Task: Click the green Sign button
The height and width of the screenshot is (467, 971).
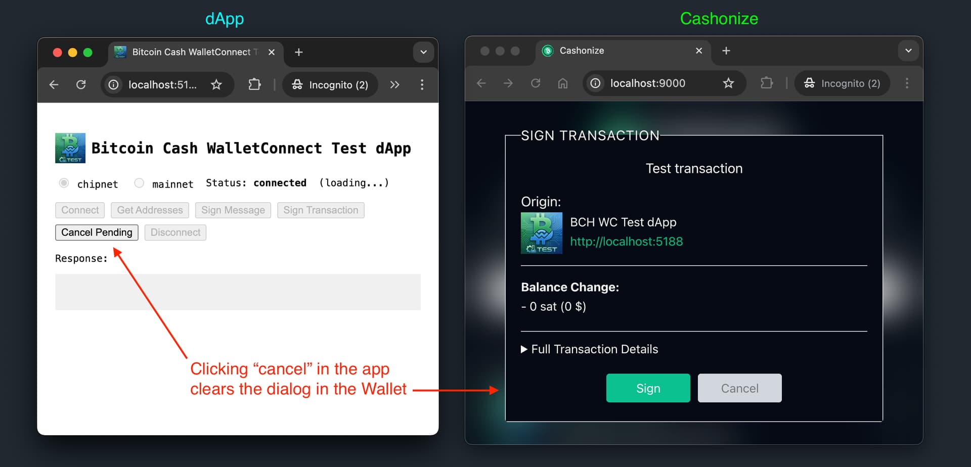Action: click(648, 388)
